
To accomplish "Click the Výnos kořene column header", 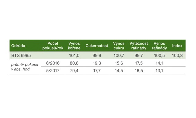I will pos(74,46).
